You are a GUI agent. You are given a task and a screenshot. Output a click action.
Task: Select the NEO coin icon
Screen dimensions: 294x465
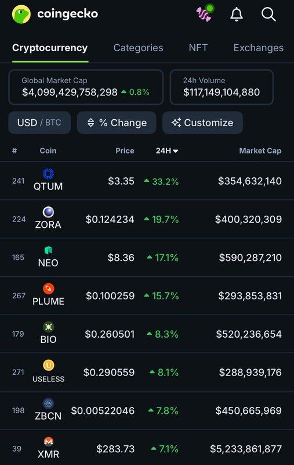click(x=48, y=251)
